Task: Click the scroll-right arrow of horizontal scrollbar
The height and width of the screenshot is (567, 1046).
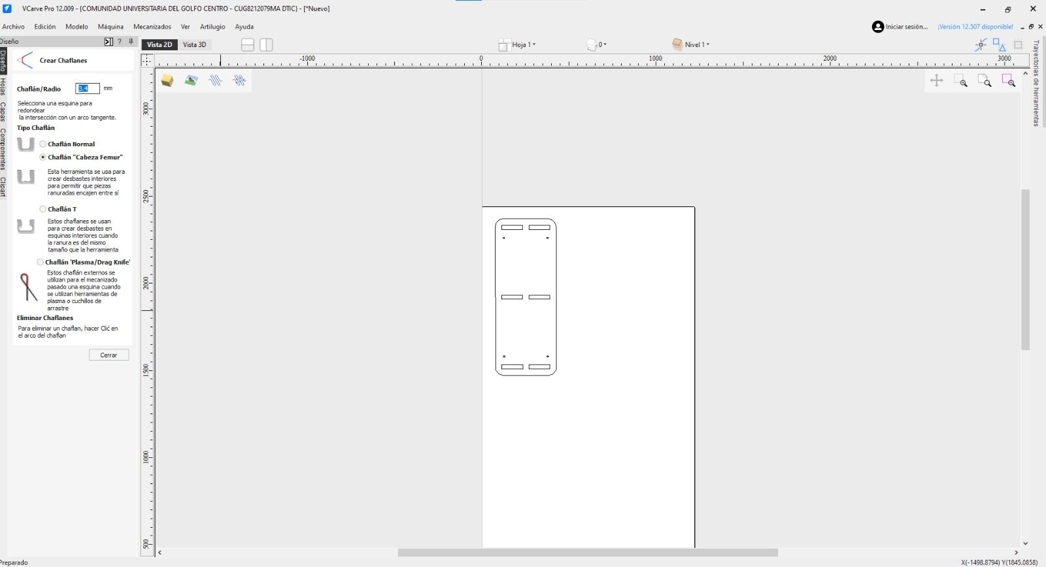Action: (x=1017, y=553)
